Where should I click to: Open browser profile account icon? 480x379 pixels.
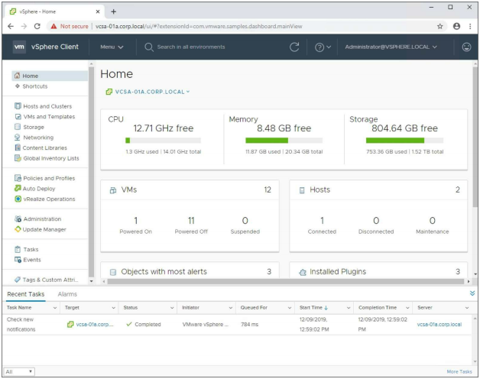click(x=456, y=26)
